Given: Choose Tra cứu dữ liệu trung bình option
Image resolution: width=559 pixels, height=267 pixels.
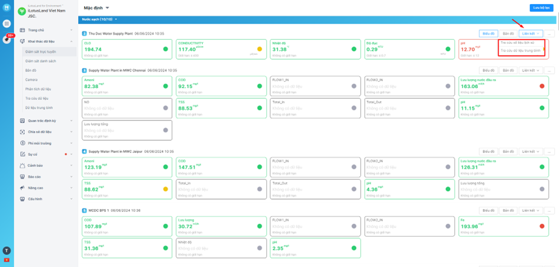Looking at the screenshot, I should [521, 51].
